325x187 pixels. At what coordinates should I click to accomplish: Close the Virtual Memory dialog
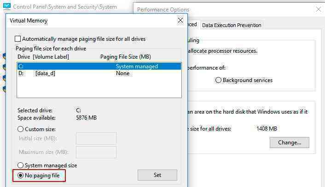pyautogui.click(x=180, y=20)
